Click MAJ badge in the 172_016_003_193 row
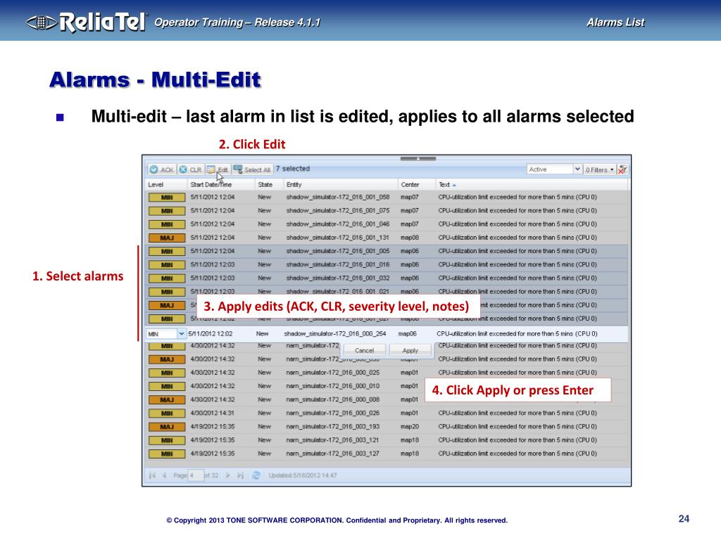 tap(167, 427)
